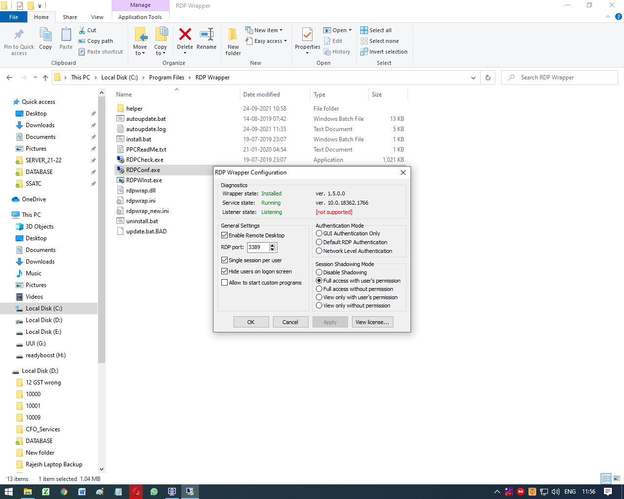The image size is (624, 499).
Task: Select Disable Shadowing option
Action: tap(319, 272)
